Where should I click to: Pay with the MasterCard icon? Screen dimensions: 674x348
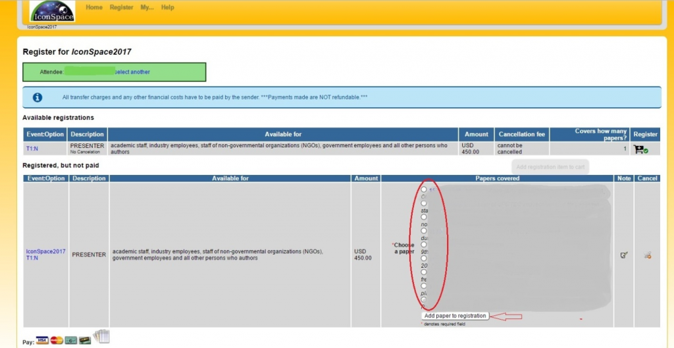pyautogui.click(x=57, y=340)
